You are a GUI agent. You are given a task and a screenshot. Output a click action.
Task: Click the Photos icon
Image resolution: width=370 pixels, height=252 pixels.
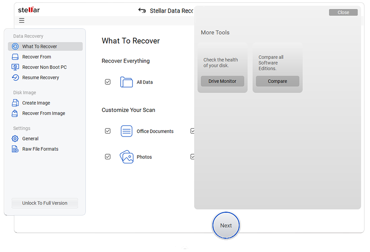coord(126,157)
